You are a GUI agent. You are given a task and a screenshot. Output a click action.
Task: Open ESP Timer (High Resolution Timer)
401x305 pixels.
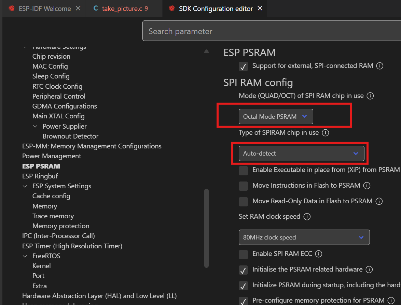tap(72, 246)
